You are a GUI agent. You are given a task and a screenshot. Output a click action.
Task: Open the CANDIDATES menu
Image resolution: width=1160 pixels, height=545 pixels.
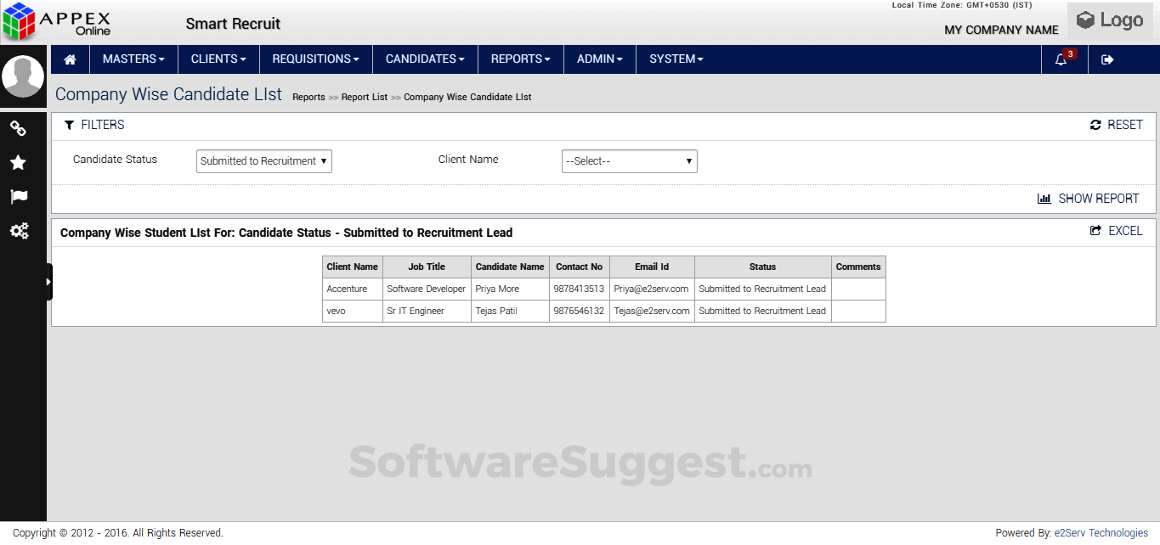(x=425, y=59)
